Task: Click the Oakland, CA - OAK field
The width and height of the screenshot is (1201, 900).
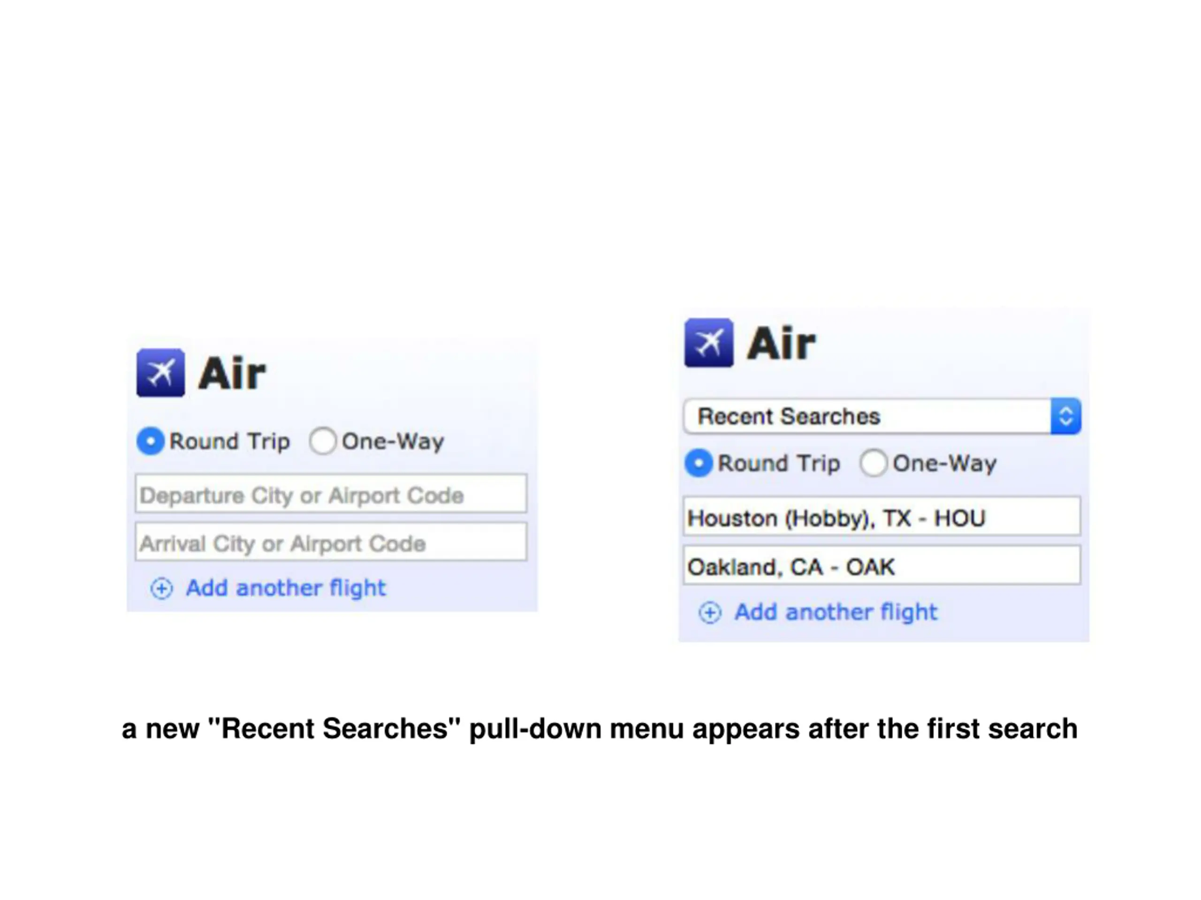Action: 882,565
